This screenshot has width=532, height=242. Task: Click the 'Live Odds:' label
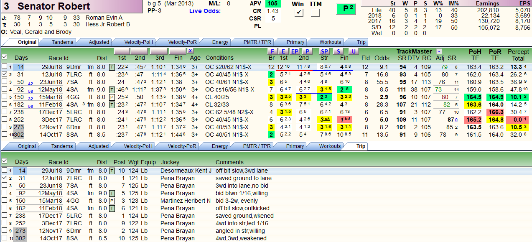[x=205, y=11]
